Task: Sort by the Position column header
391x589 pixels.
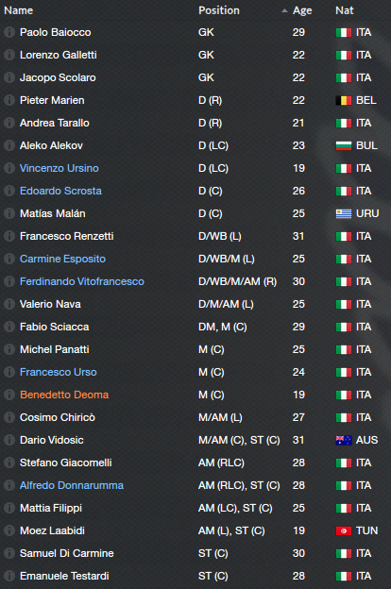Action: 219,10
